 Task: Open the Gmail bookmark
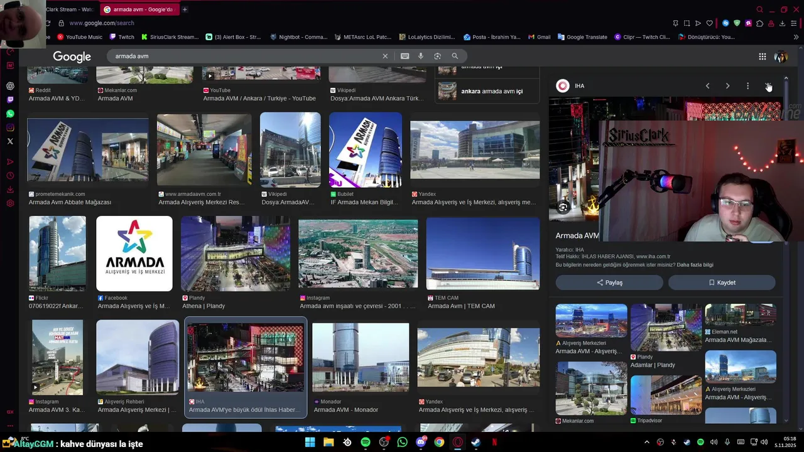pyautogui.click(x=539, y=37)
